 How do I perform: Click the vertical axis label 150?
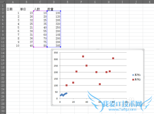pyautogui.click(x=56, y=79)
